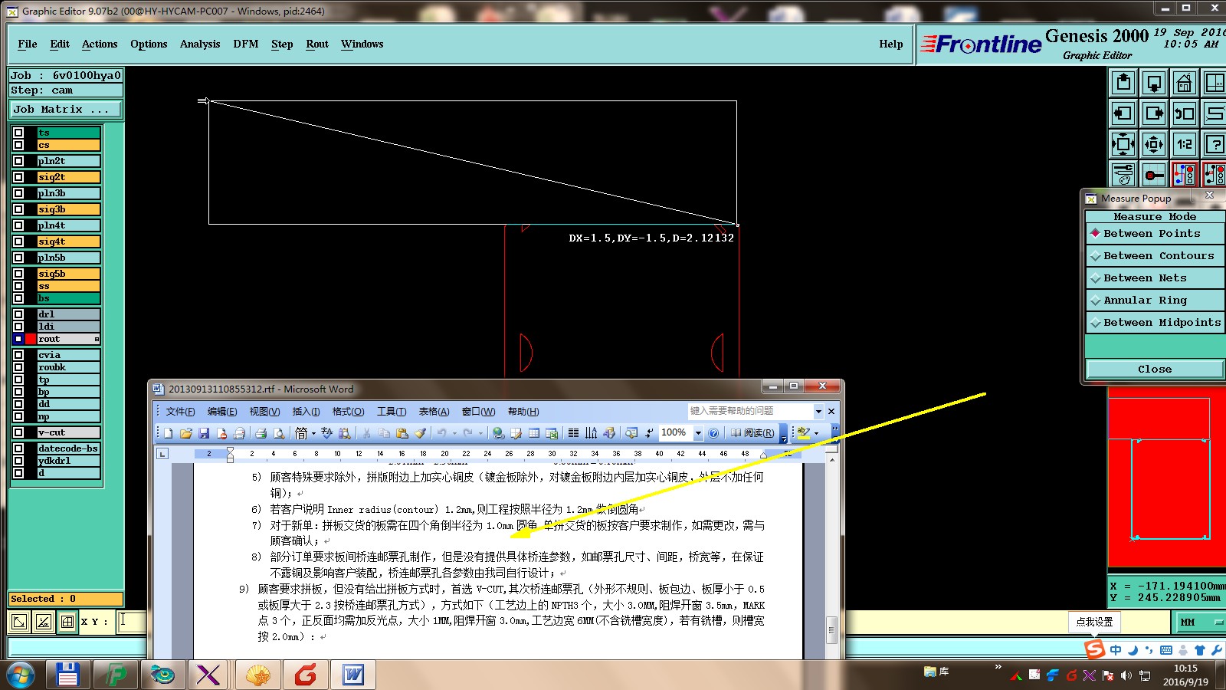Open the Simplified/Traditional Chinese conversion dropdown
This screenshot has height=690, width=1226.
tap(313, 434)
